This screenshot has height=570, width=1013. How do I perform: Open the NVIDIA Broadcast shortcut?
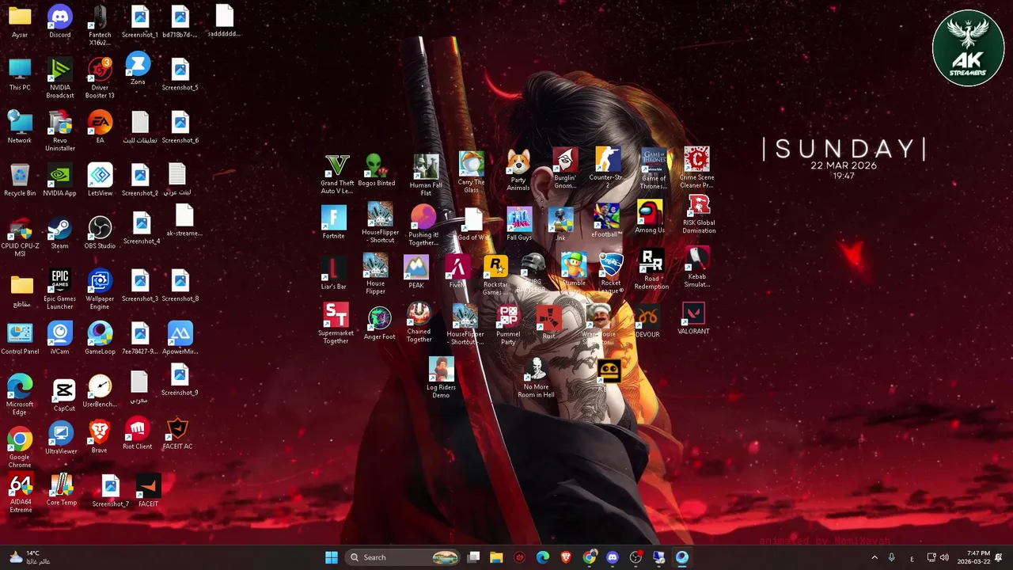[59, 78]
